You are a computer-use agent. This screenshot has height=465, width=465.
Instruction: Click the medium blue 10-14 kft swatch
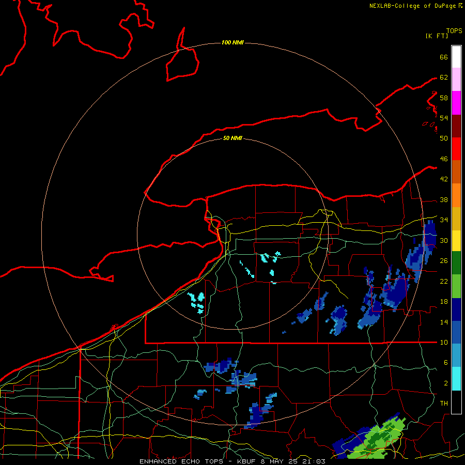tap(456, 333)
